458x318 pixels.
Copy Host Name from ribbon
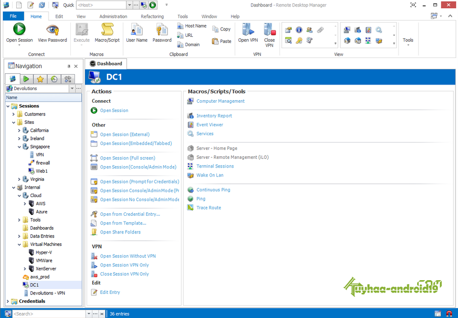[192, 26]
